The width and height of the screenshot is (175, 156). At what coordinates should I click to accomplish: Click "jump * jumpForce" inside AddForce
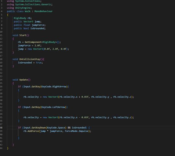[x=51, y=131]
